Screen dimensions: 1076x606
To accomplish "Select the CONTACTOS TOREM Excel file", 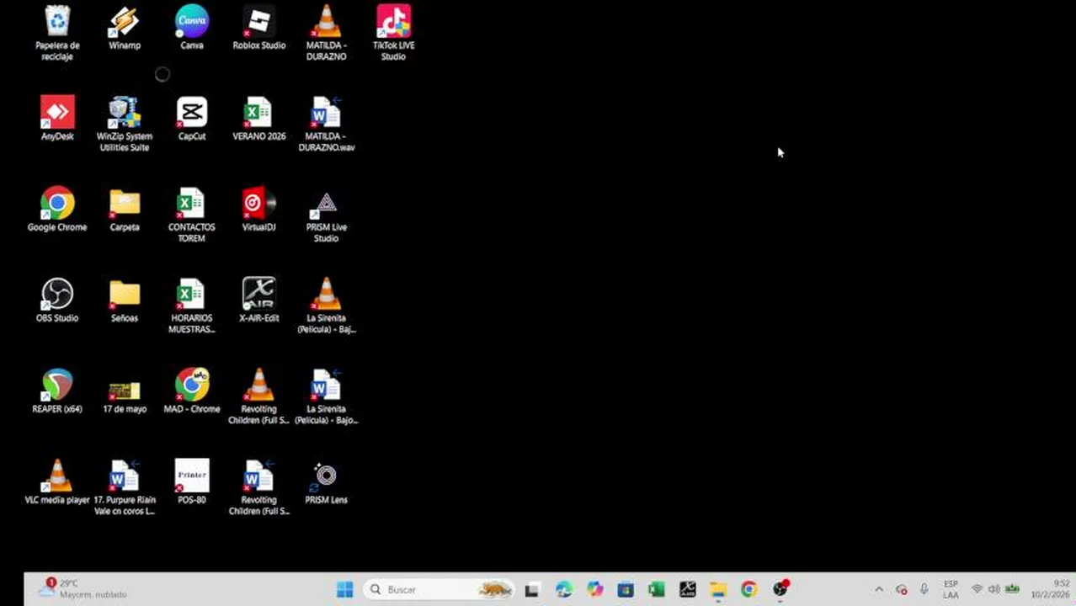I will point(192,215).
